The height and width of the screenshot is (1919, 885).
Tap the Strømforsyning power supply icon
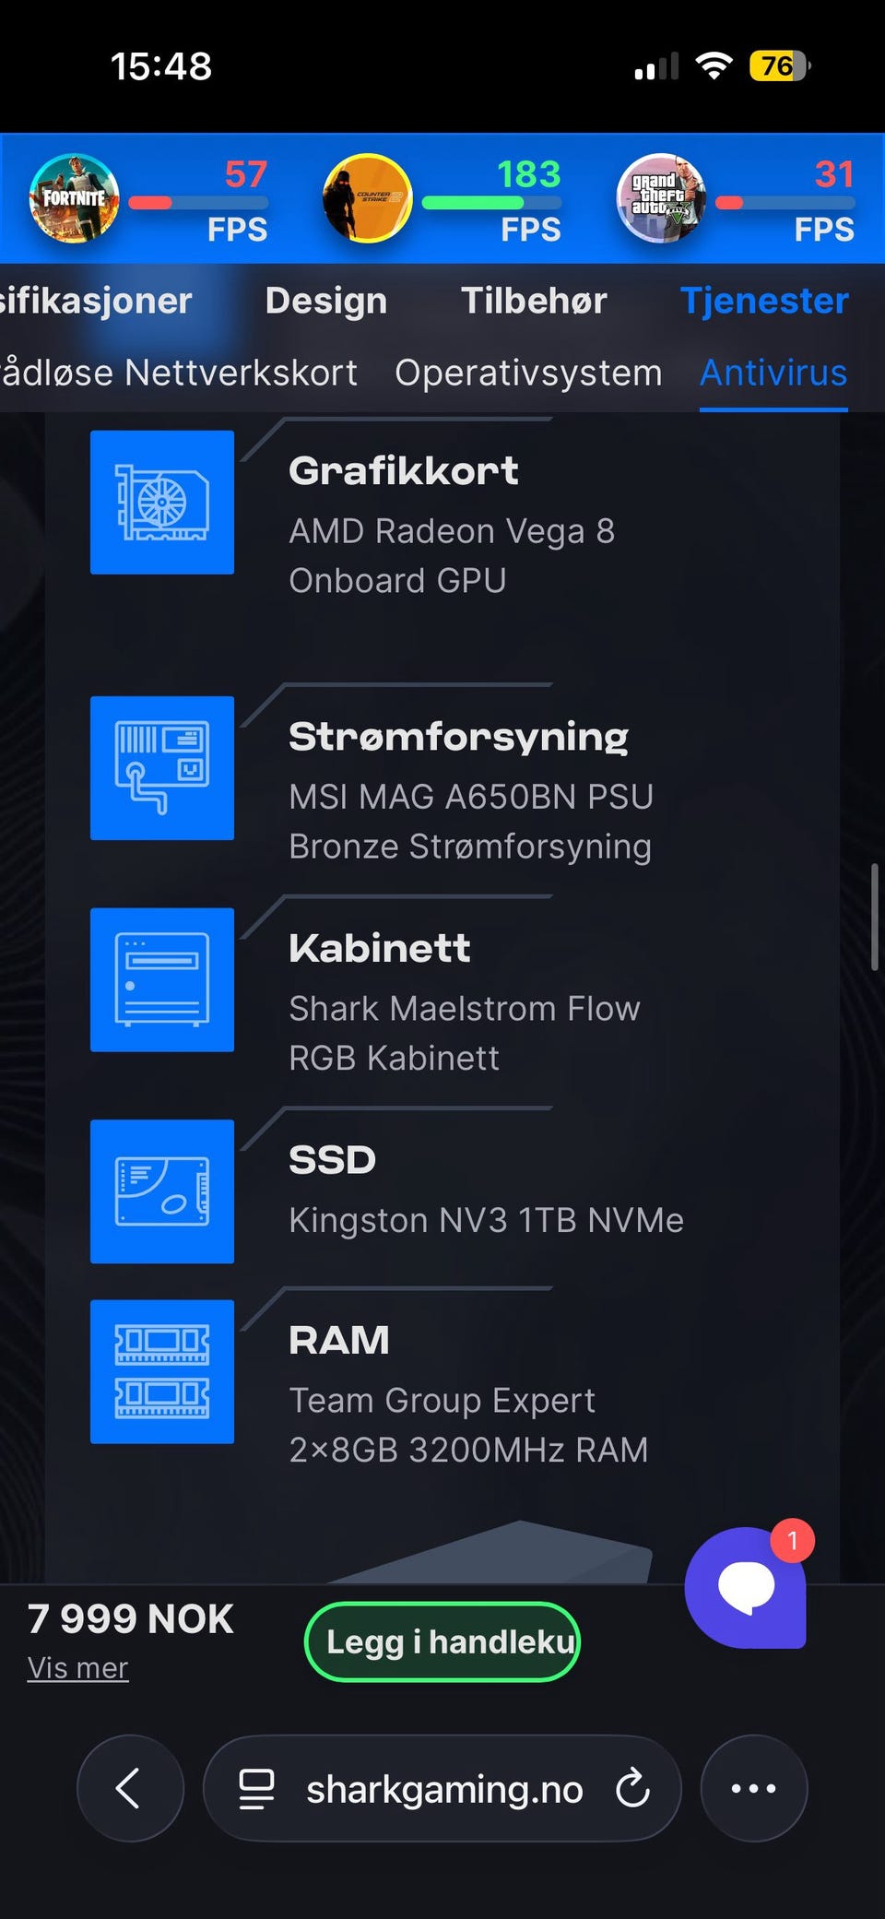162,768
